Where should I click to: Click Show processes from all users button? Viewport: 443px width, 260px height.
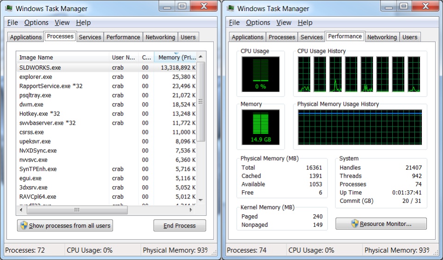65,225
